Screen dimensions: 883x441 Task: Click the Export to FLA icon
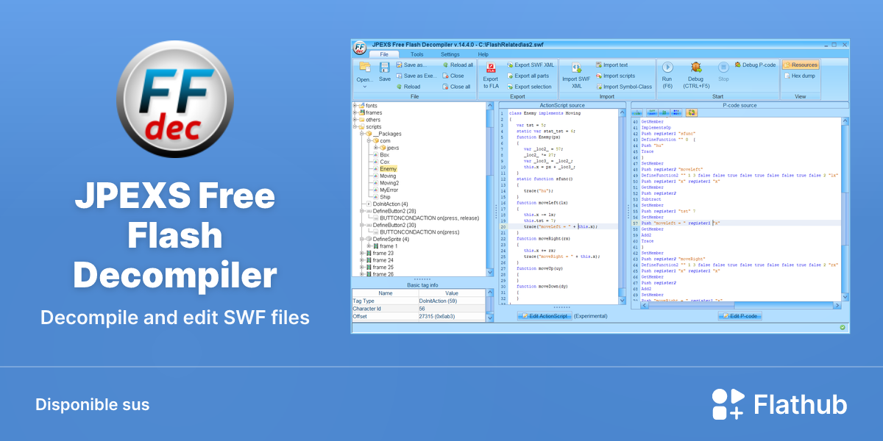point(491,68)
